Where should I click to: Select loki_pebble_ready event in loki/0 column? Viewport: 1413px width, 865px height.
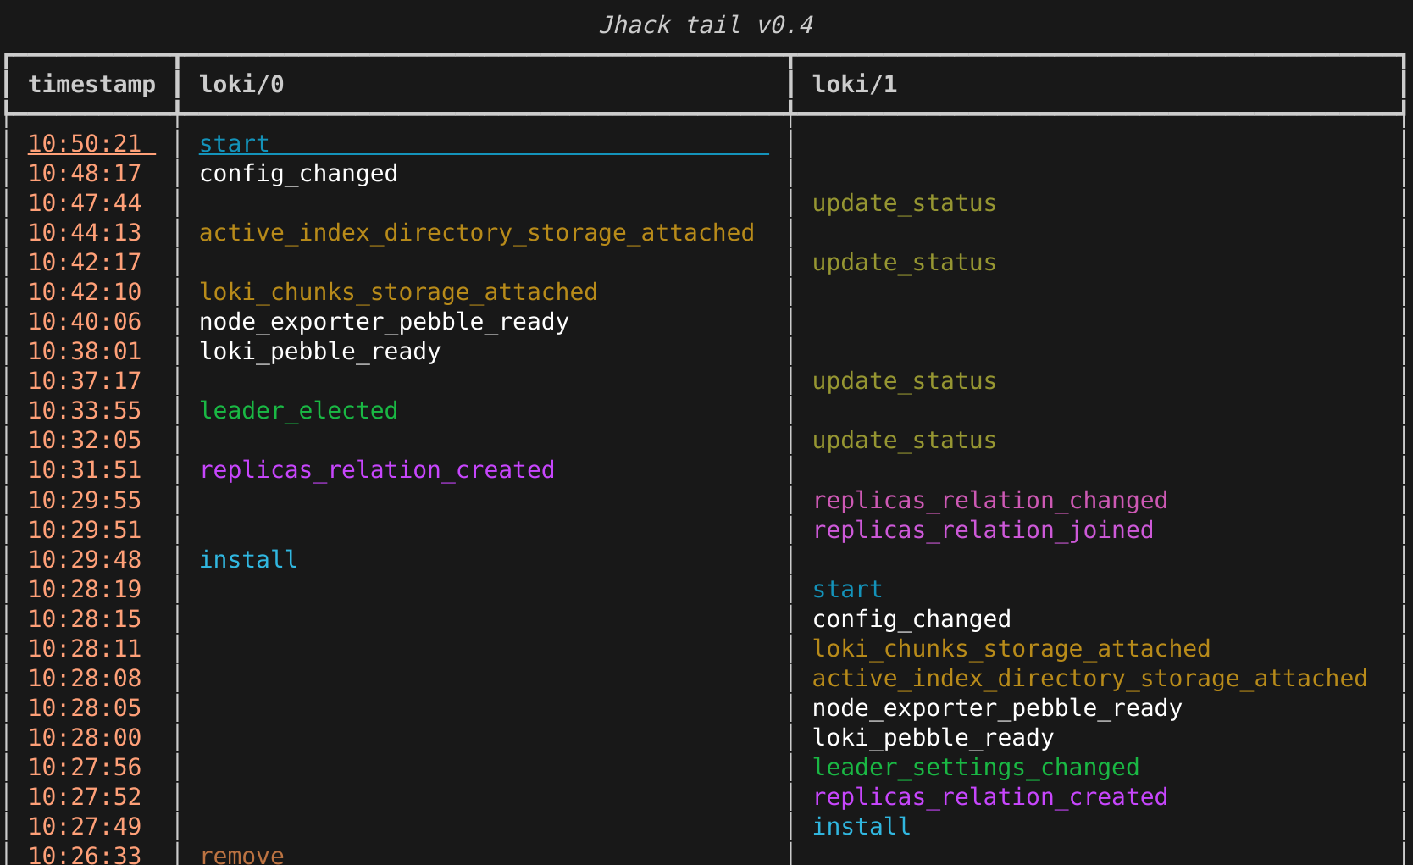coord(319,352)
